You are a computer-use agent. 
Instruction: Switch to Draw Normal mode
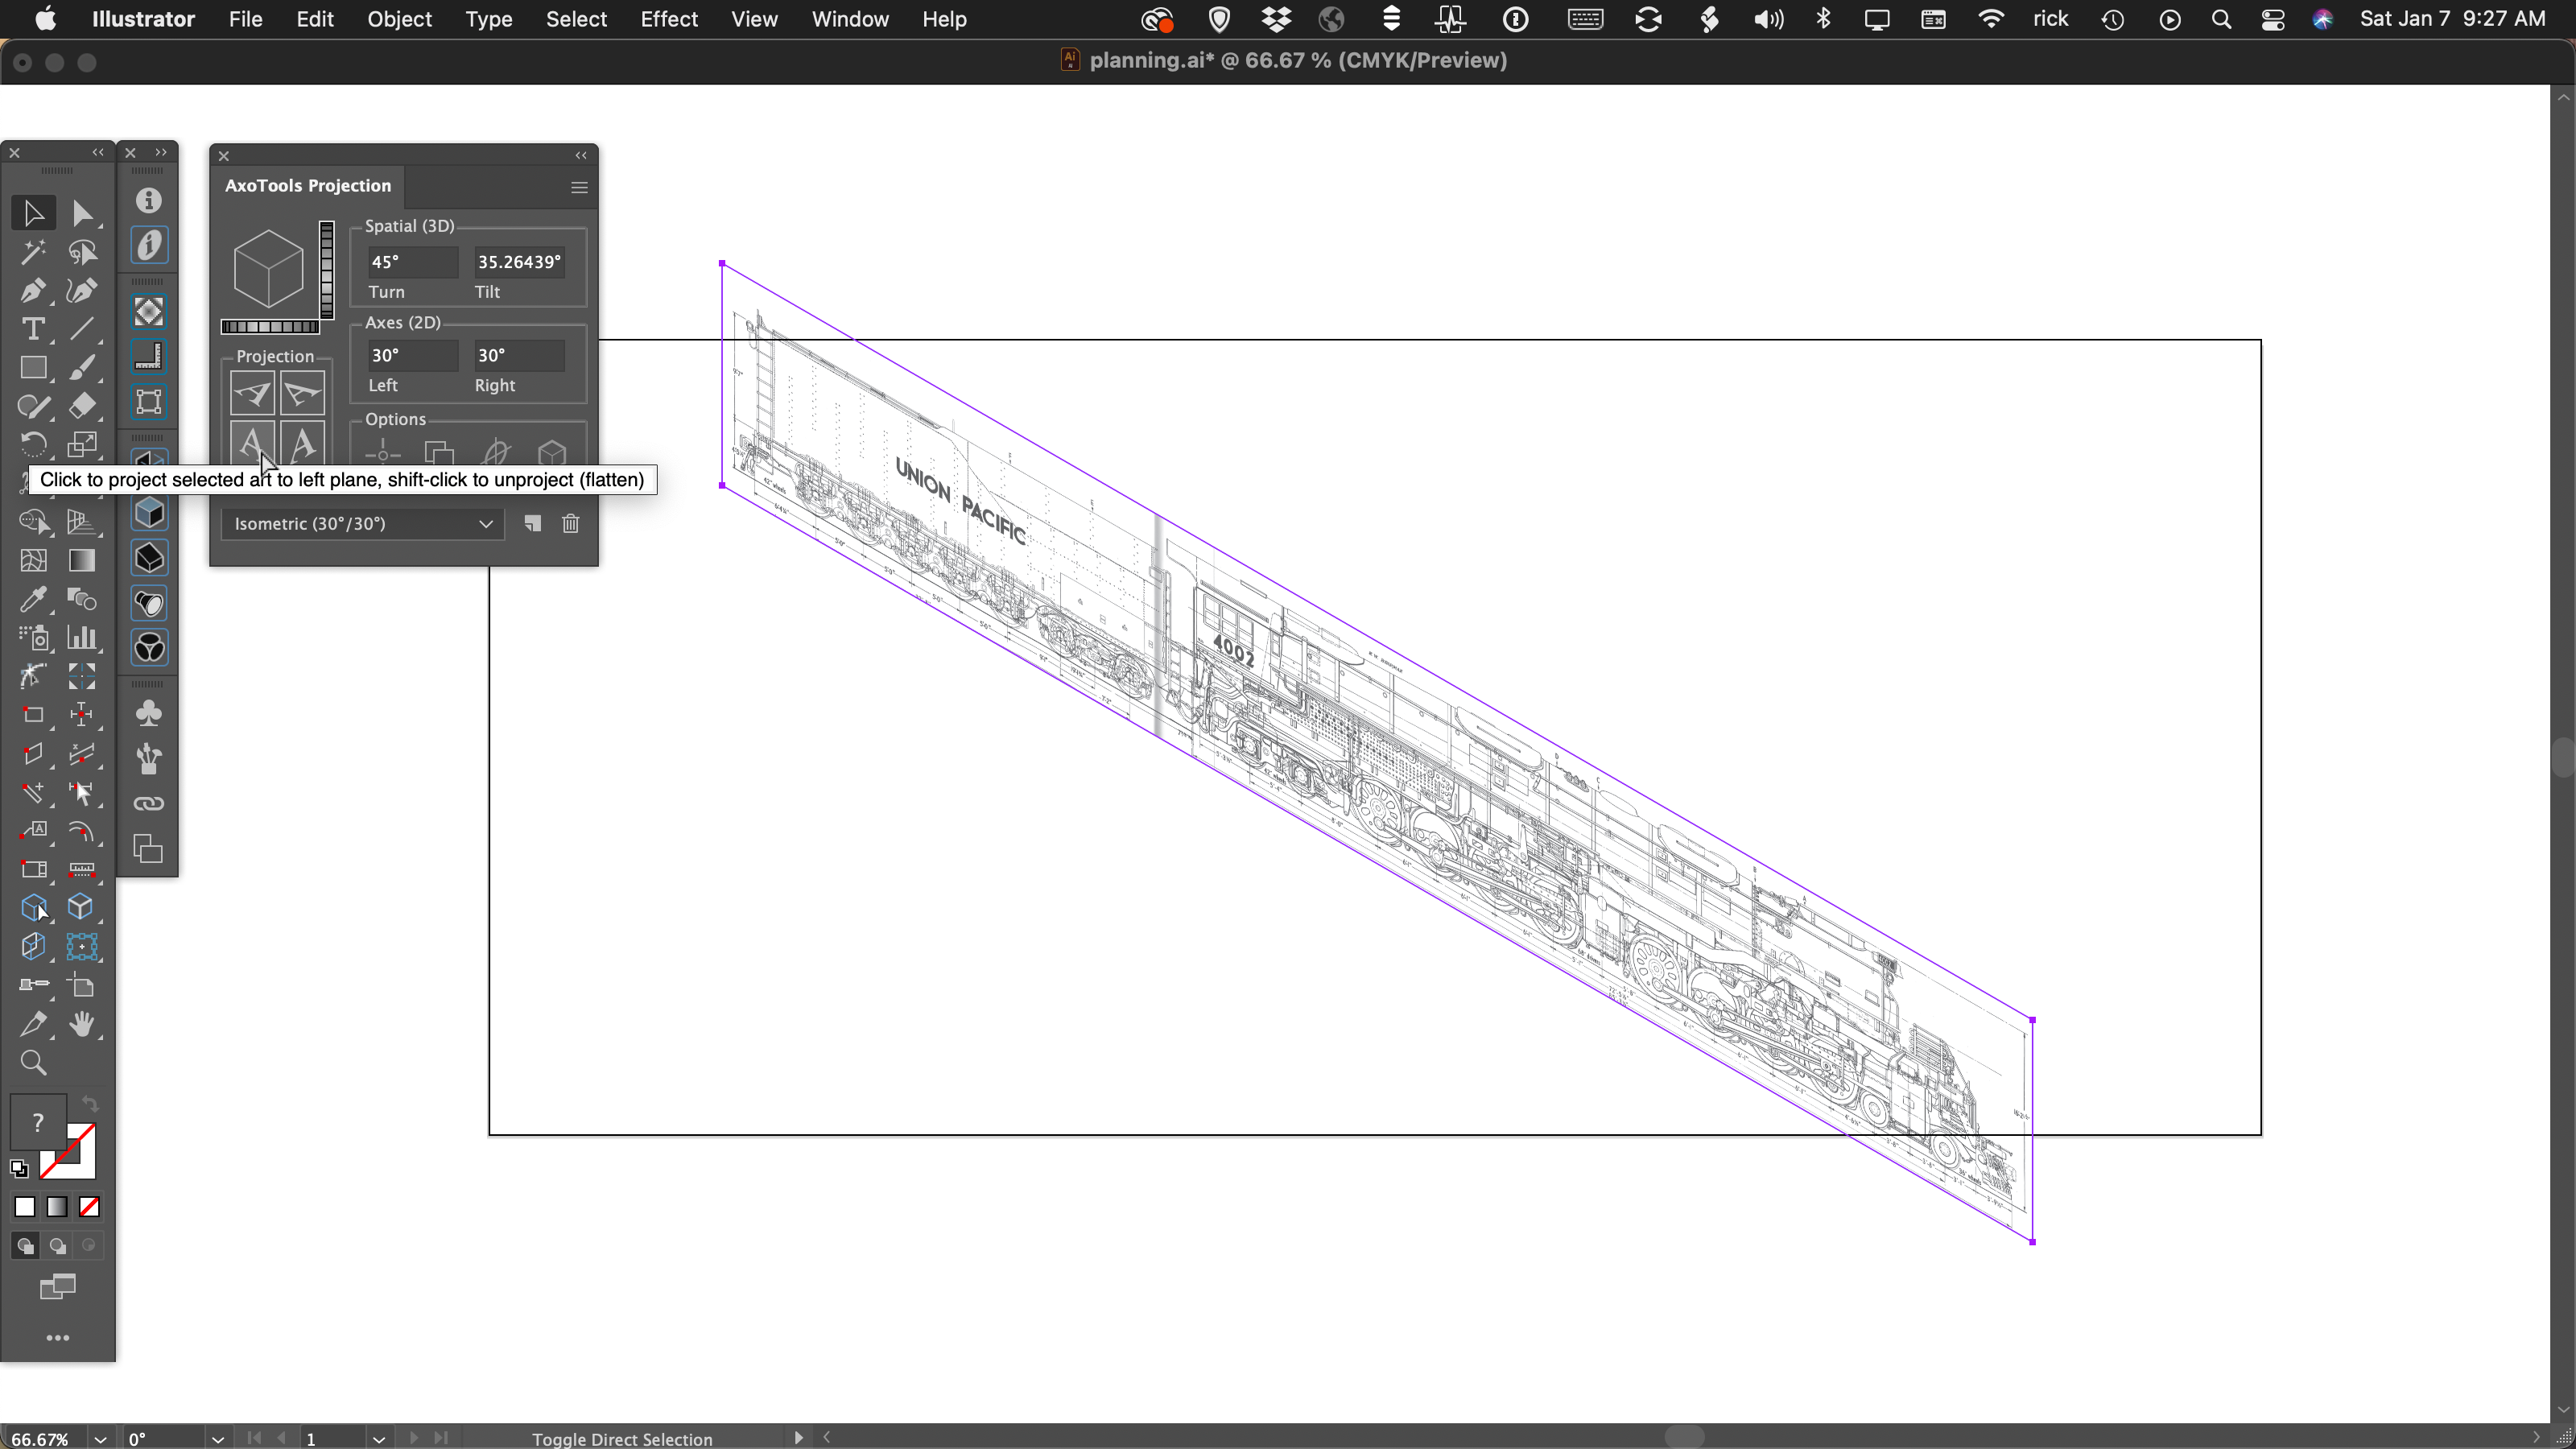(x=25, y=1246)
